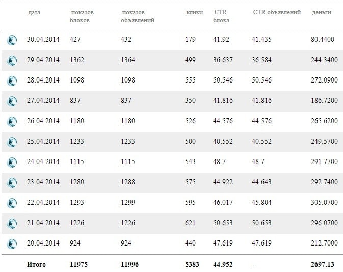343x272 pixels.
Task: Sort by the дата column header
Action: point(35,13)
